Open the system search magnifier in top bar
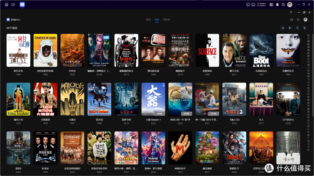The height and width of the screenshot is (176, 314). (283, 4)
